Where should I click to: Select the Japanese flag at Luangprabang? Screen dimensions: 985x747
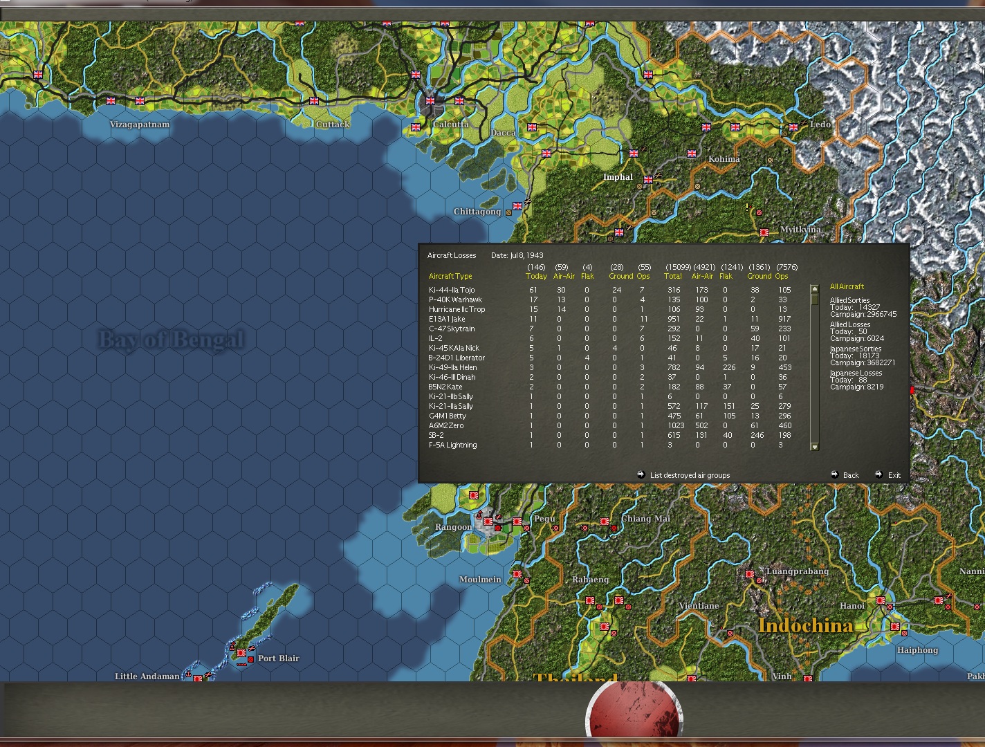[750, 574]
